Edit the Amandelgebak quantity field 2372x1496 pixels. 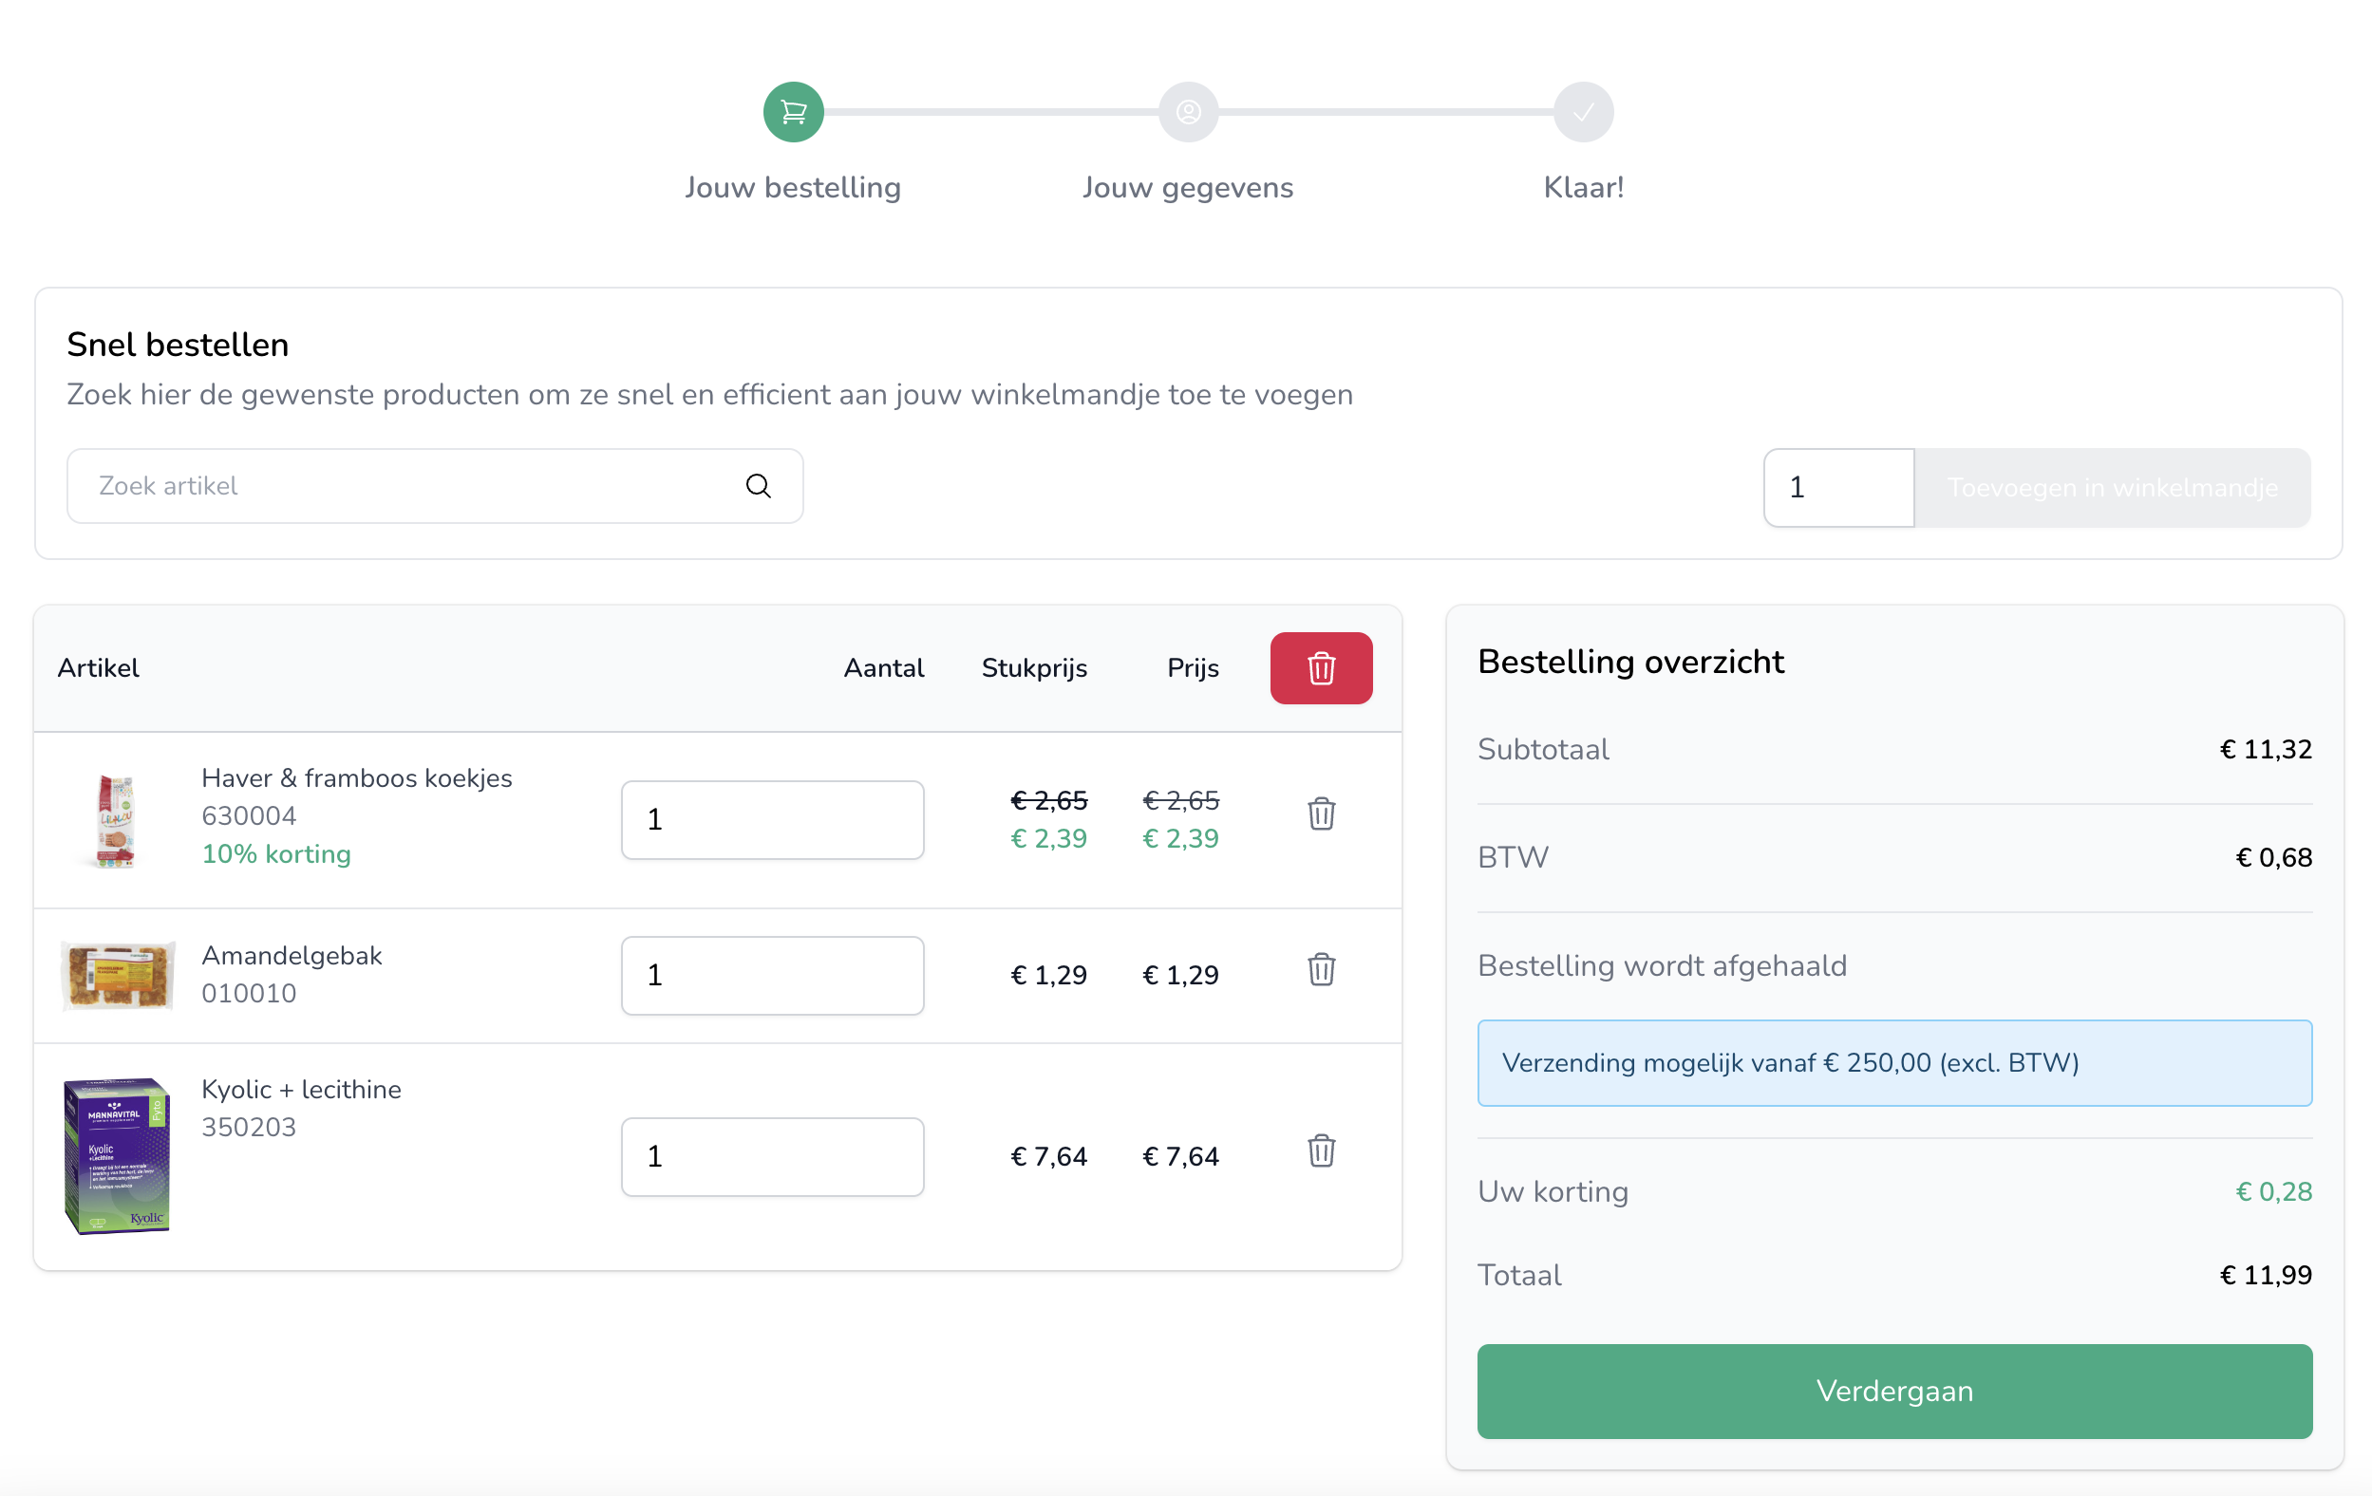click(x=772, y=975)
